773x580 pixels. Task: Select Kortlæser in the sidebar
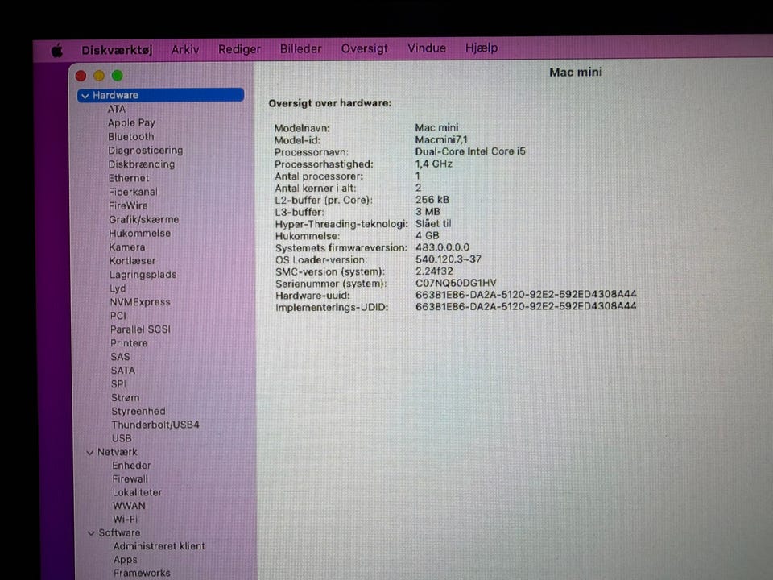133,261
